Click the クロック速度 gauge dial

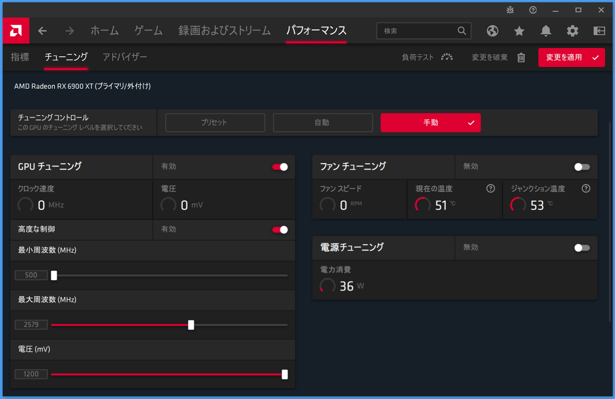pyautogui.click(x=25, y=205)
